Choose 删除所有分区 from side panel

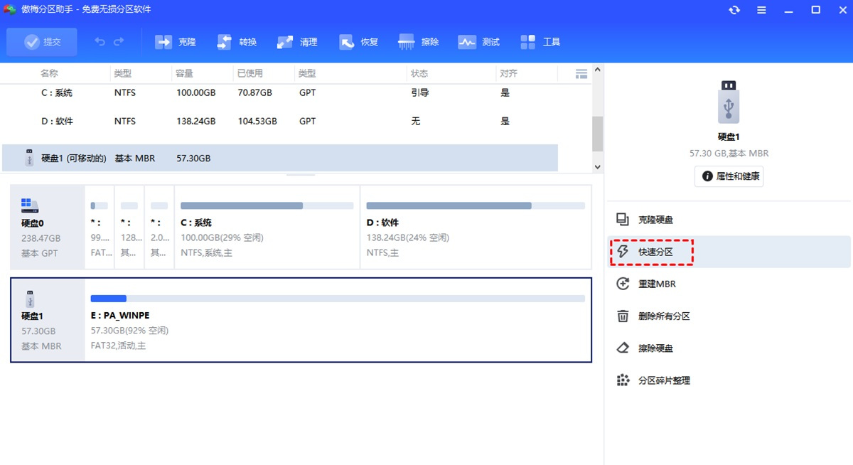click(662, 316)
